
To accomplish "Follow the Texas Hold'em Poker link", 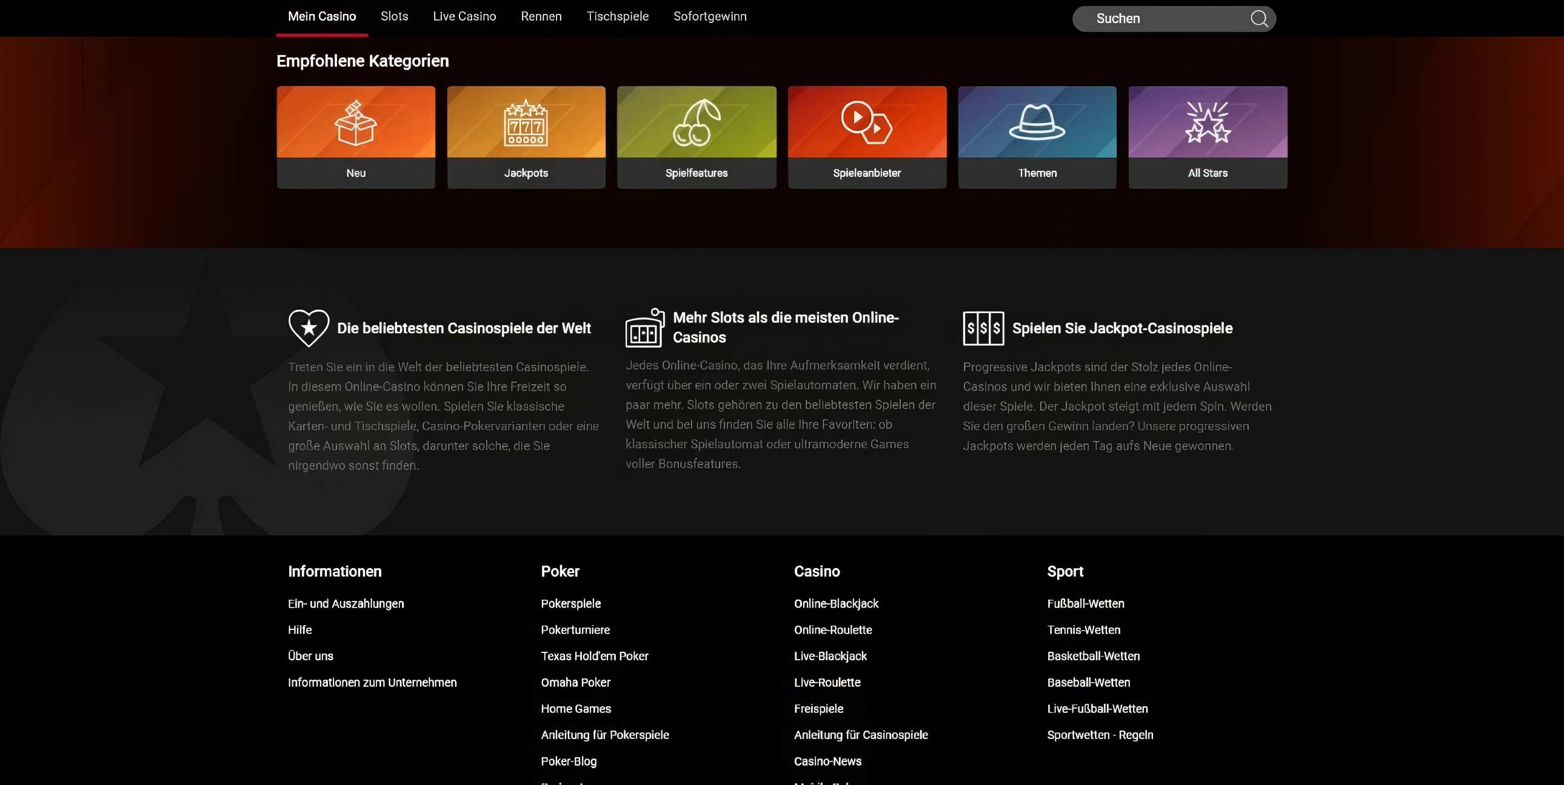I will pyautogui.click(x=595, y=656).
